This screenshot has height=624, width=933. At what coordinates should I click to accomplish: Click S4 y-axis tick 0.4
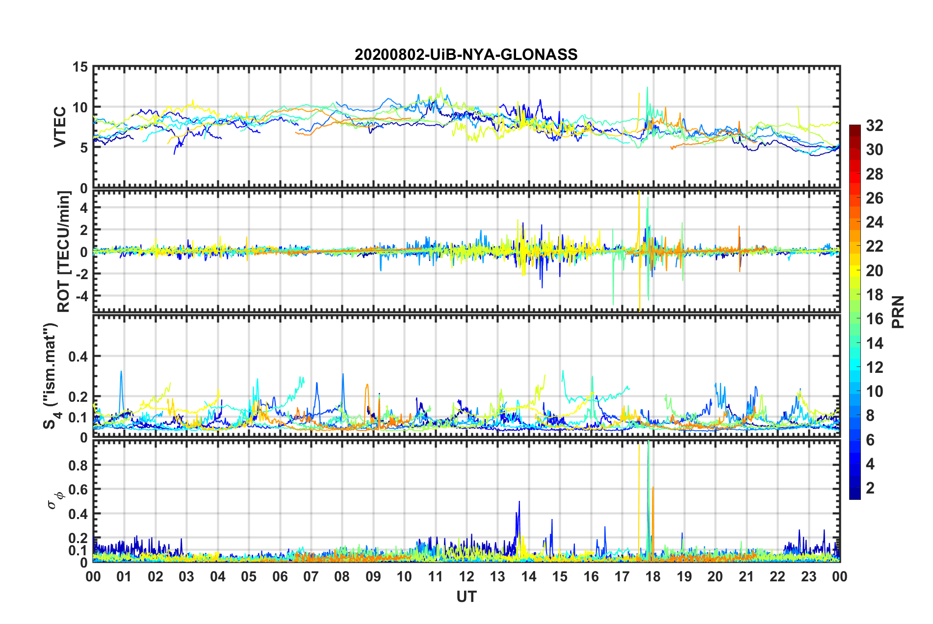[78, 357]
